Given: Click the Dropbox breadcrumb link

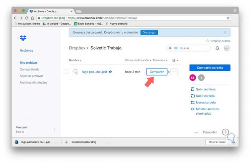Looking at the screenshot, I should [77, 48].
